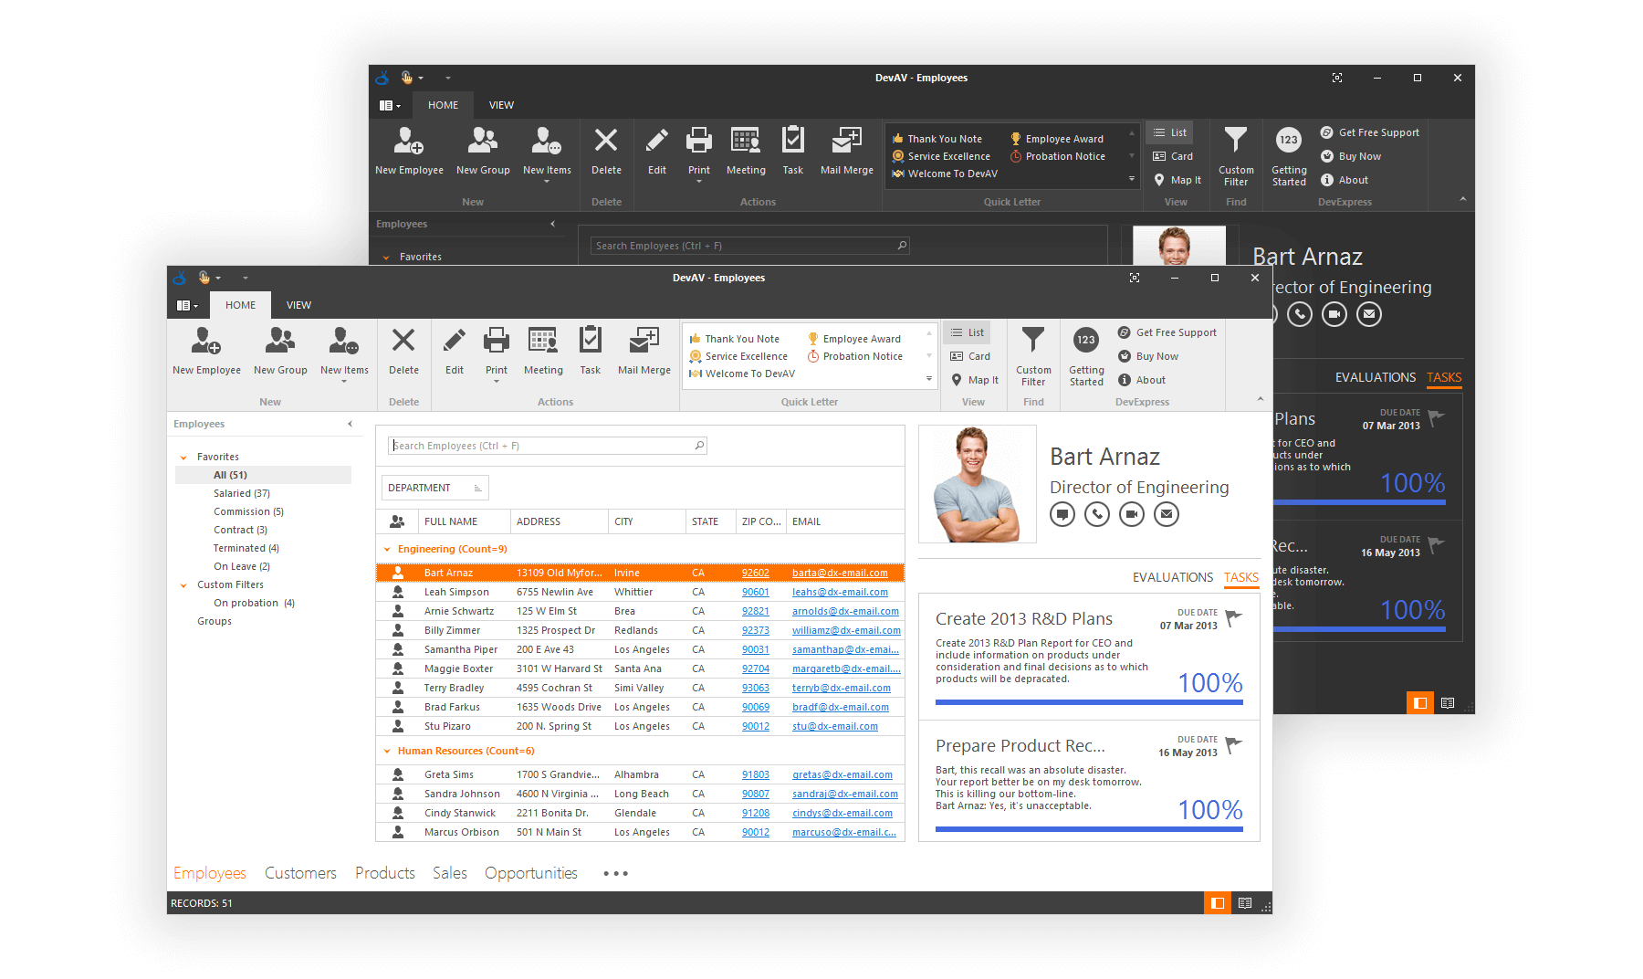Click New Employee icon in front window
The image size is (1643, 979).
tap(206, 342)
